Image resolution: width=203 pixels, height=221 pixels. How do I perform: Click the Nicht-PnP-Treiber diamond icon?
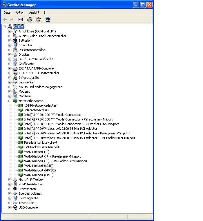click(15, 180)
